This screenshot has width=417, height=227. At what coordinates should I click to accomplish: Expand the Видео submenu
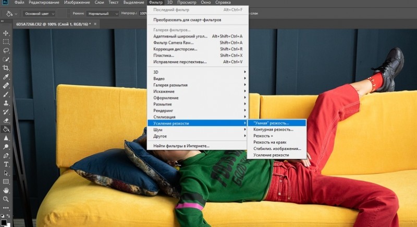click(198, 78)
